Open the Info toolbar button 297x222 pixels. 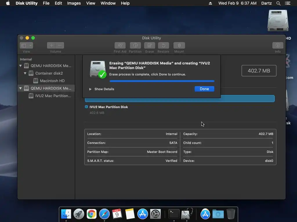click(278, 45)
